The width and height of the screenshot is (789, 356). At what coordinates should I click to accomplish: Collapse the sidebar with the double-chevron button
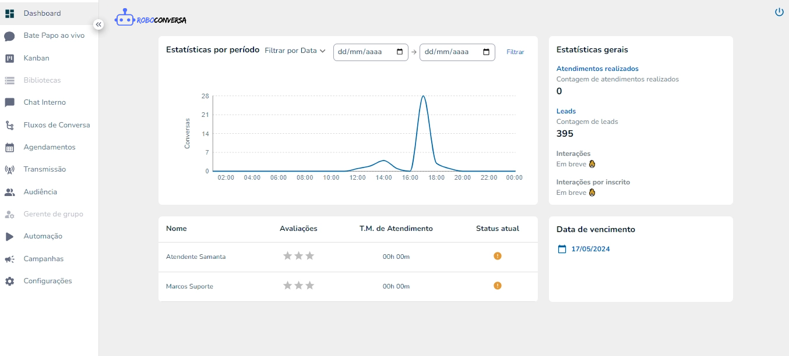point(98,24)
